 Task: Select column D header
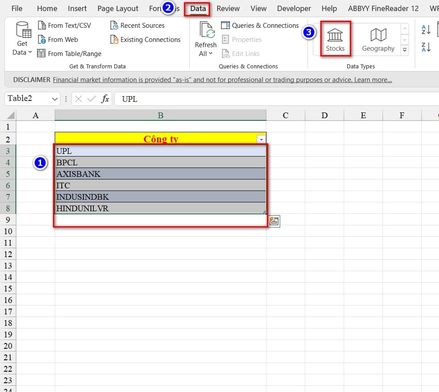tap(324, 115)
